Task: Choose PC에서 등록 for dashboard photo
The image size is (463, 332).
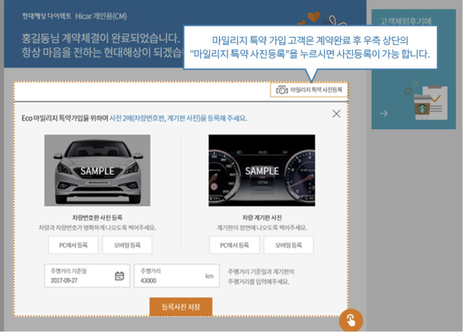Action: [235, 245]
